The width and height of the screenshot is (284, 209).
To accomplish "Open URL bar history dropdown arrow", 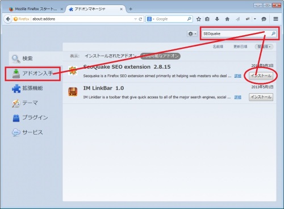I will (x=135, y=19).
